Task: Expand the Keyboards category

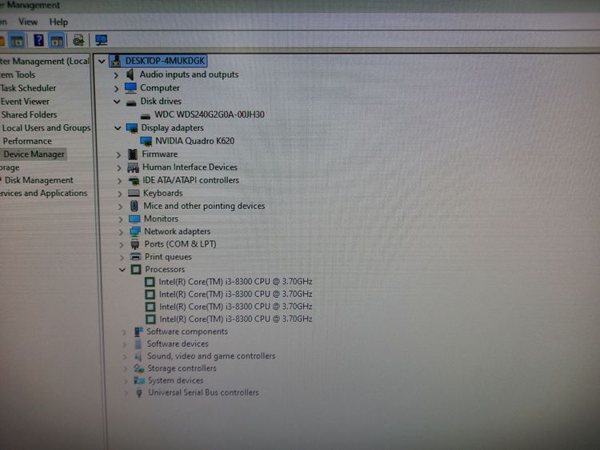Action: (x=120, y=194)
